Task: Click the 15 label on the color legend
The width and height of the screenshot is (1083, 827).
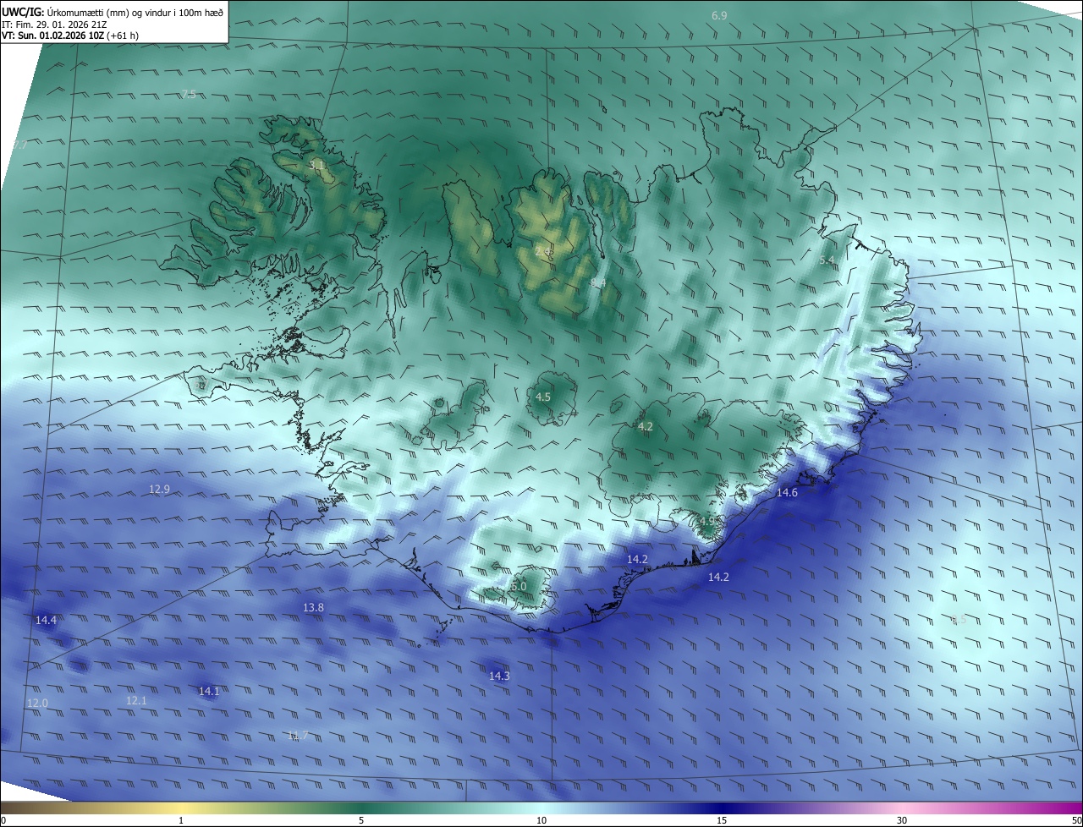Action: (x=722, y=820)
